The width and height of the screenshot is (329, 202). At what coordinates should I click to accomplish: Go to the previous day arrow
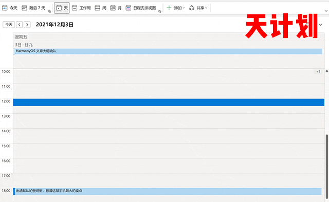[20, 25]
